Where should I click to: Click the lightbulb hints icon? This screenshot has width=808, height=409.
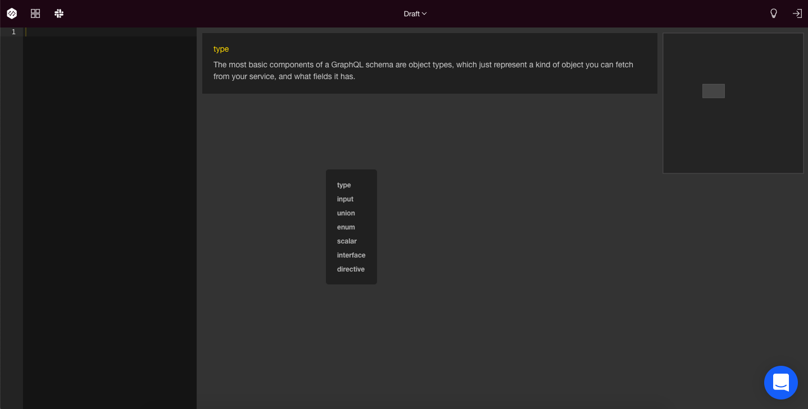pyautogui.click(x=774, y=13)
